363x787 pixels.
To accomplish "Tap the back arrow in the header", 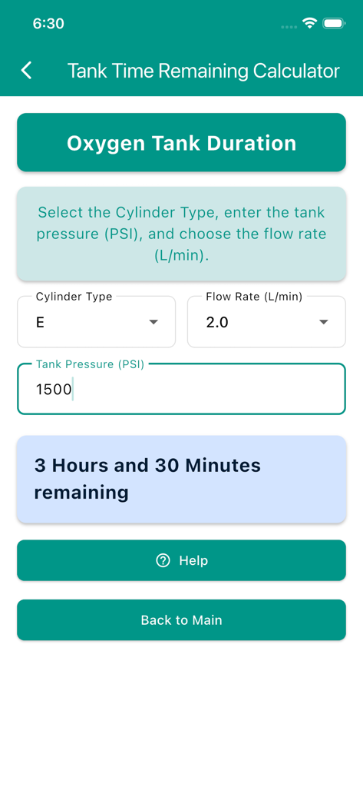I will pos(27,71).
